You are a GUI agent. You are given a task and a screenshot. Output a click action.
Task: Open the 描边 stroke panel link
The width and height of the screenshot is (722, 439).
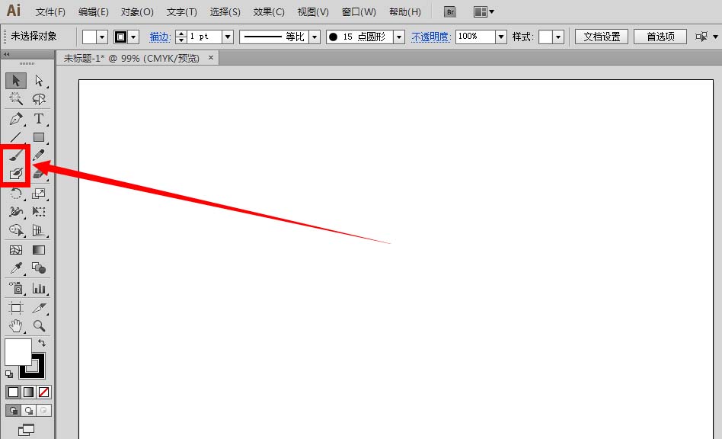click(x=160, y=37)
